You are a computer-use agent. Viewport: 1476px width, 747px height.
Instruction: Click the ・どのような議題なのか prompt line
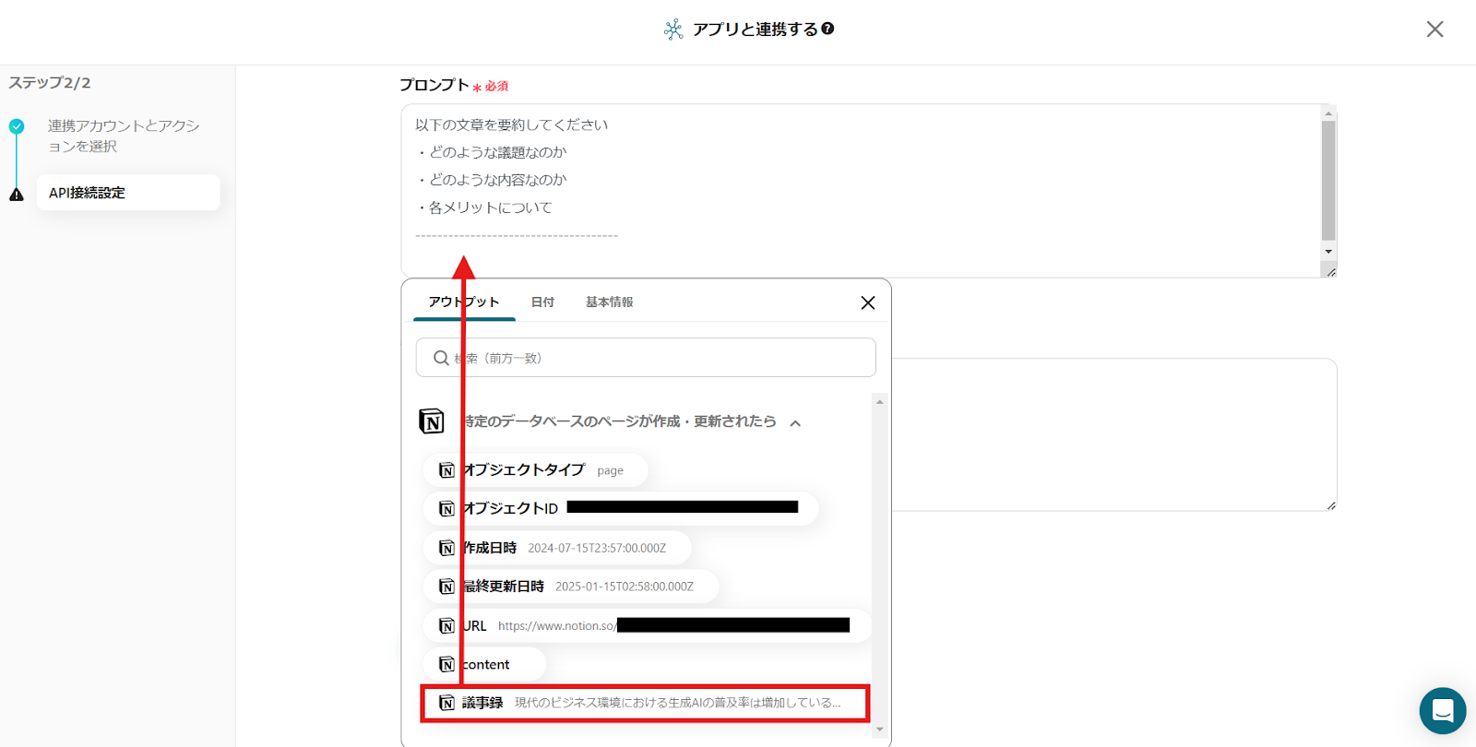491,152
